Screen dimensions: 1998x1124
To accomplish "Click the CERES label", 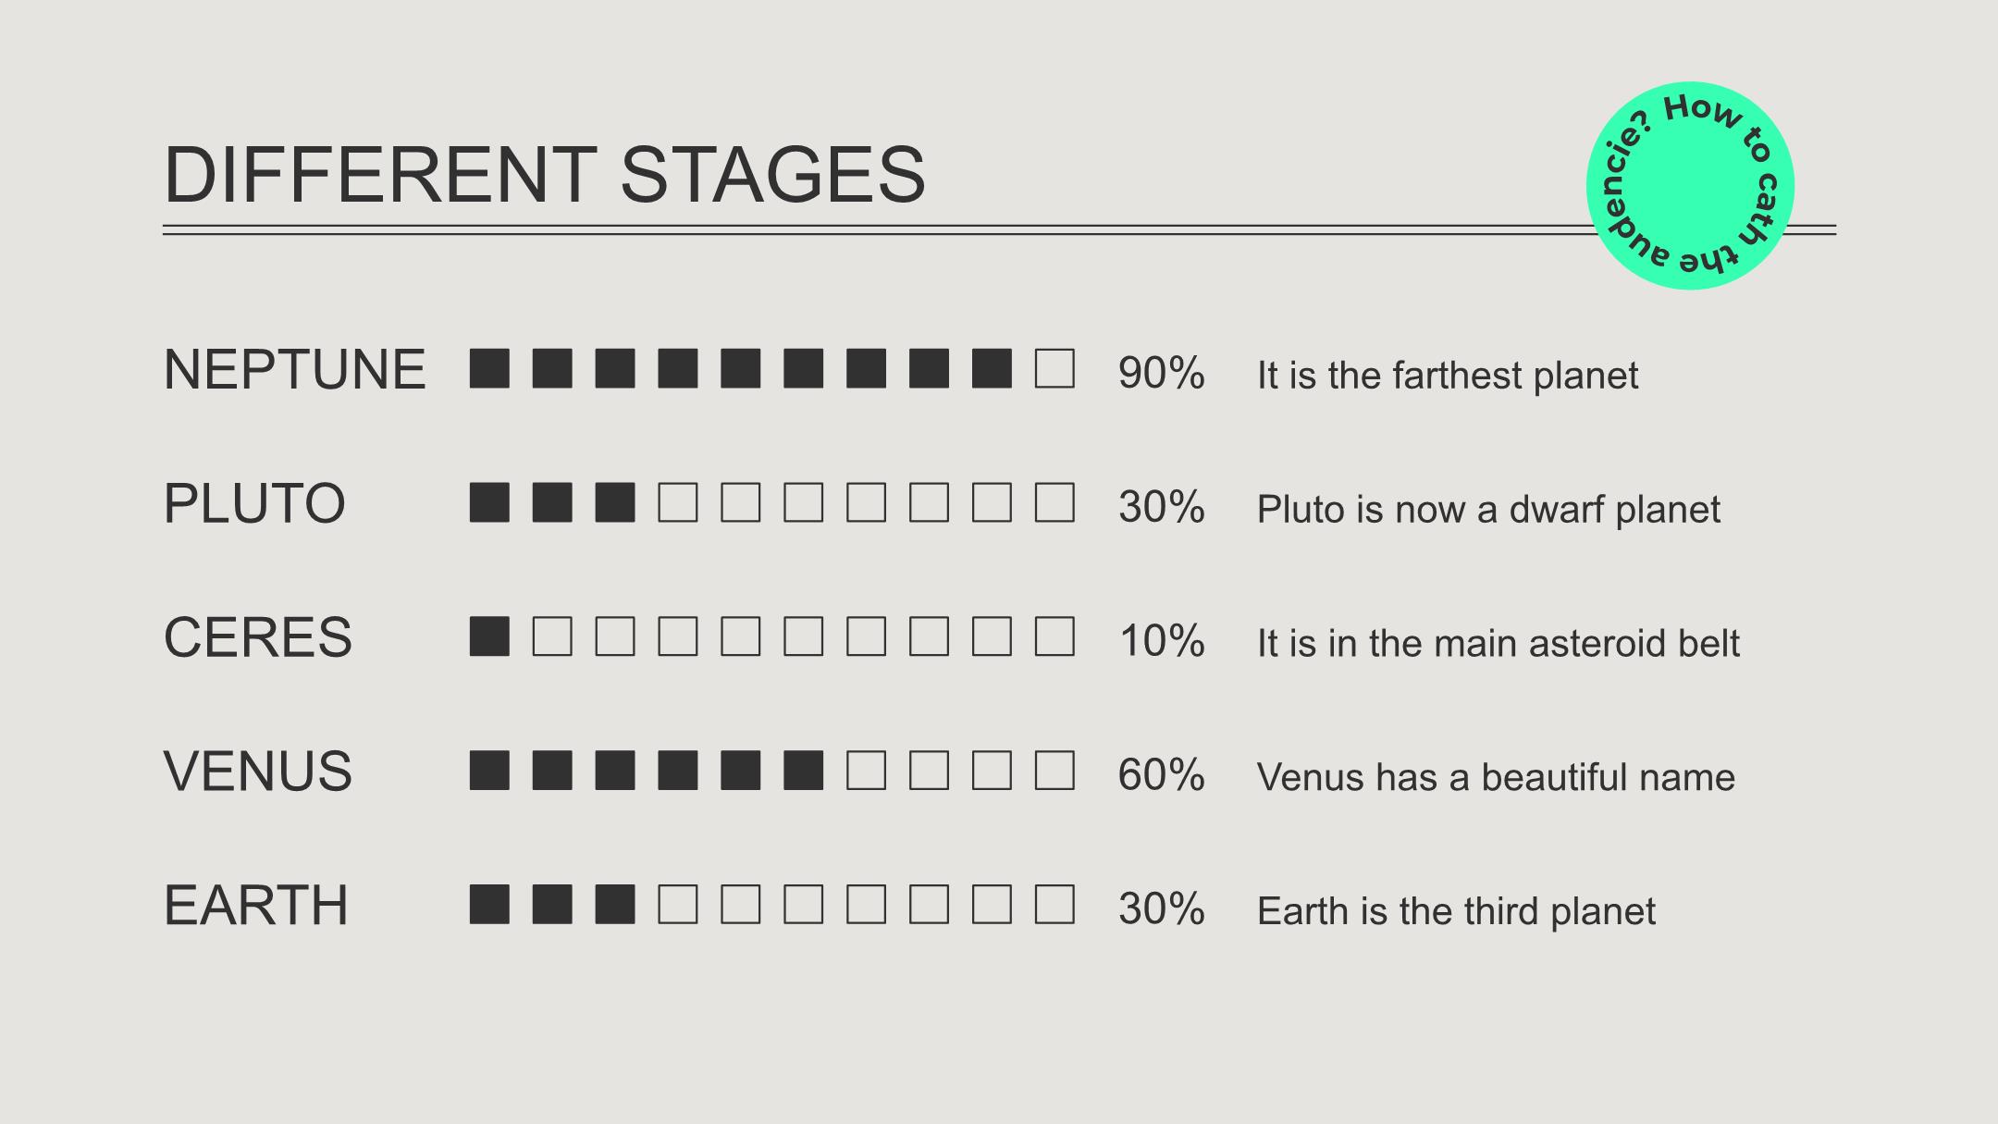I will (x=258, y=637).
